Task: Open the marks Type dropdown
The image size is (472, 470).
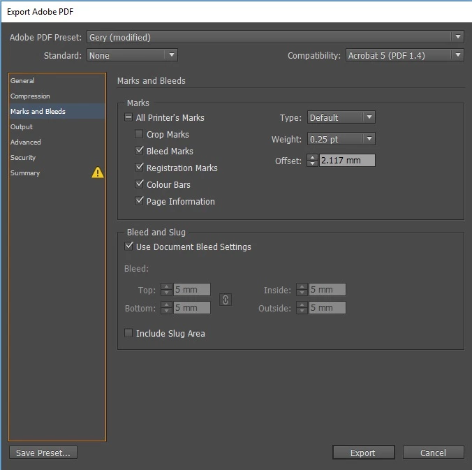Action: point(341,117)
